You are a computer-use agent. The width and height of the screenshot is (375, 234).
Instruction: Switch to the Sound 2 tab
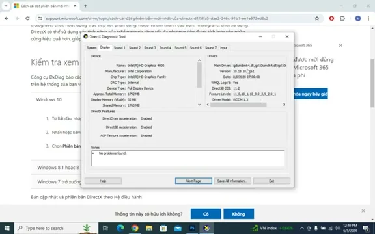click(x=135, y=48)
